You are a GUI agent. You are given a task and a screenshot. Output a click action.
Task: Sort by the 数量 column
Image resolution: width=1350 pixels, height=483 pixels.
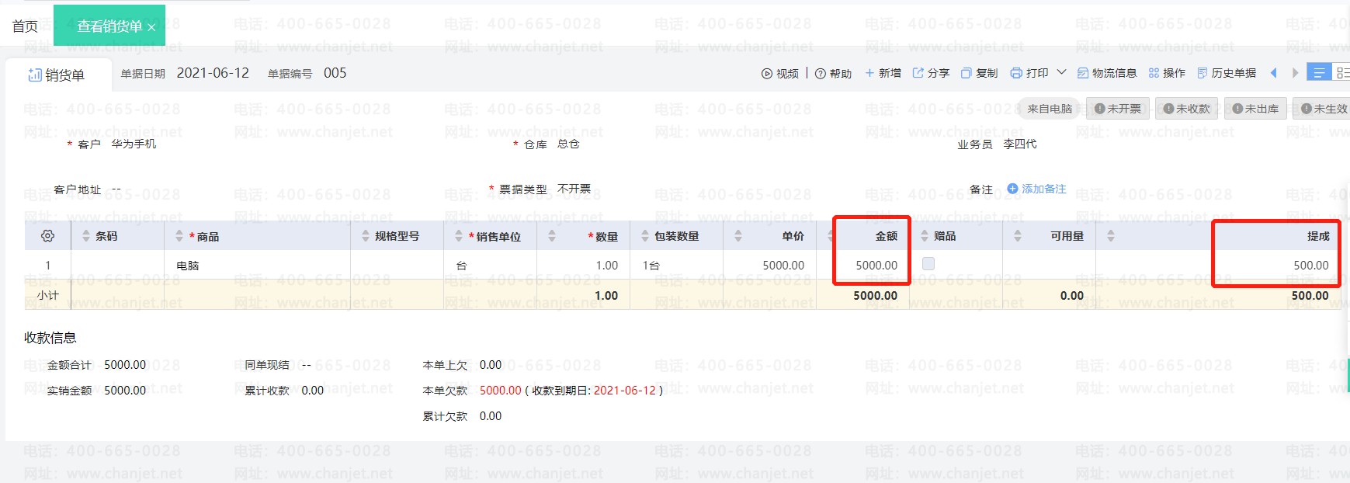552,235
